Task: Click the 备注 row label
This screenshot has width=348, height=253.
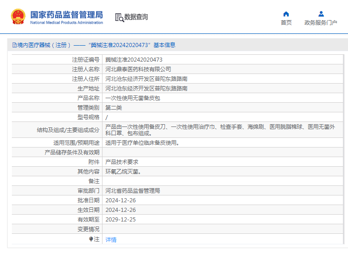Action: (94, 181)
